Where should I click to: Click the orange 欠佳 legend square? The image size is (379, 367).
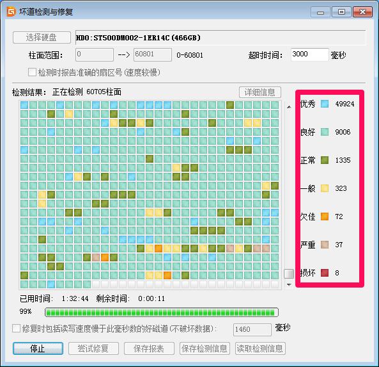coord(325,216)
